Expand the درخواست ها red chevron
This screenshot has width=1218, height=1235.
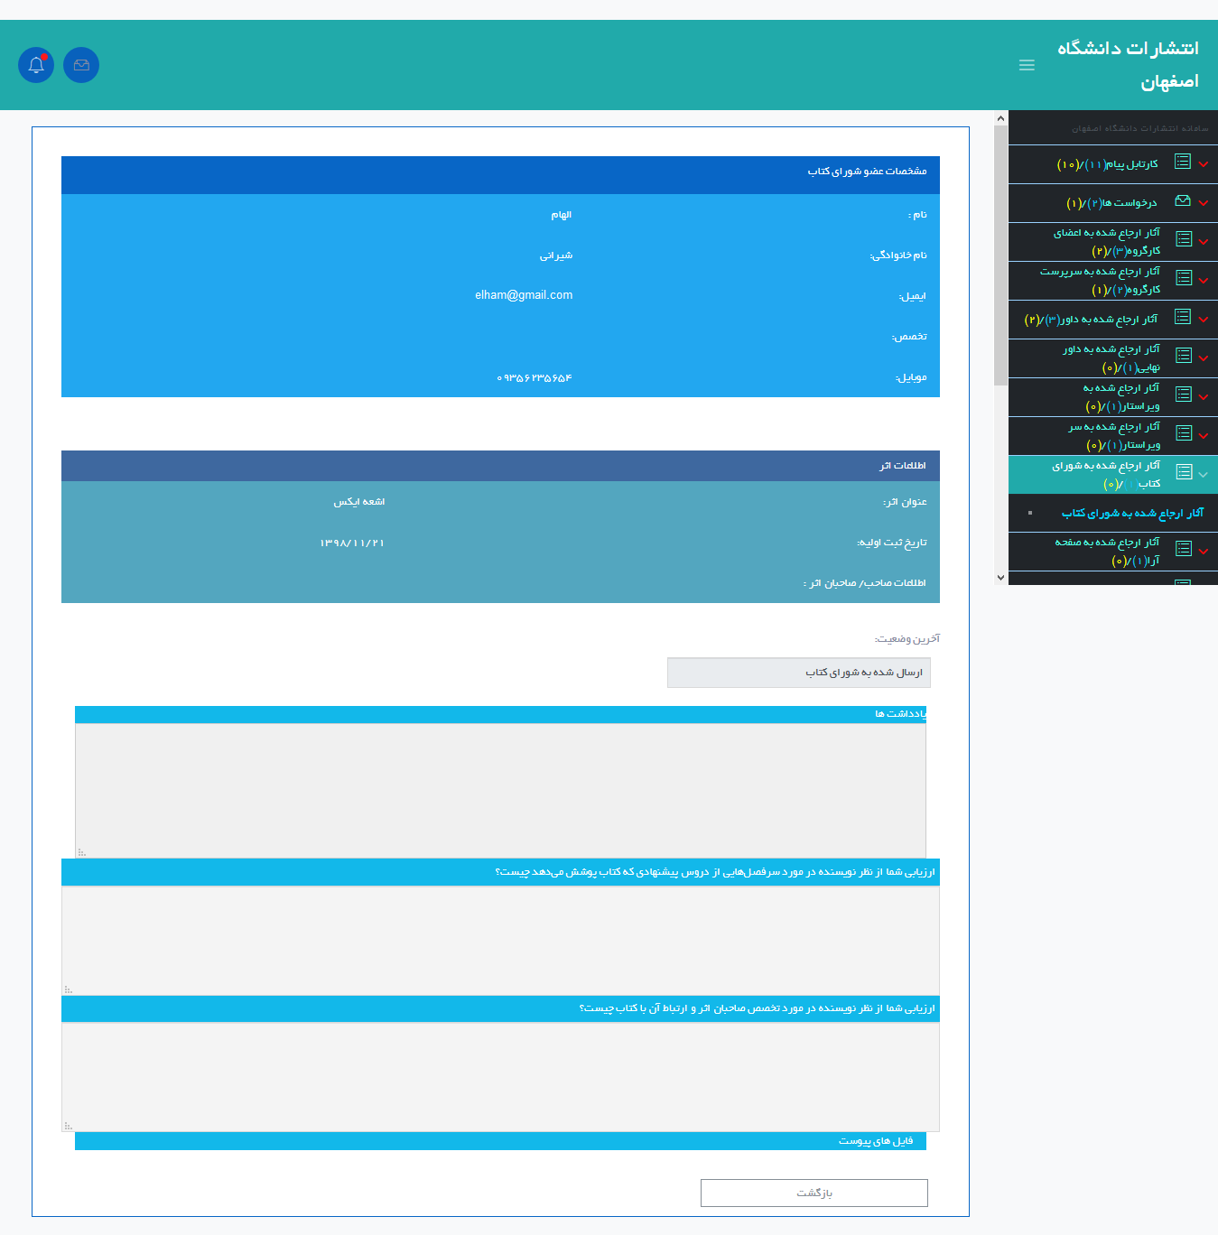point(1204,203)
